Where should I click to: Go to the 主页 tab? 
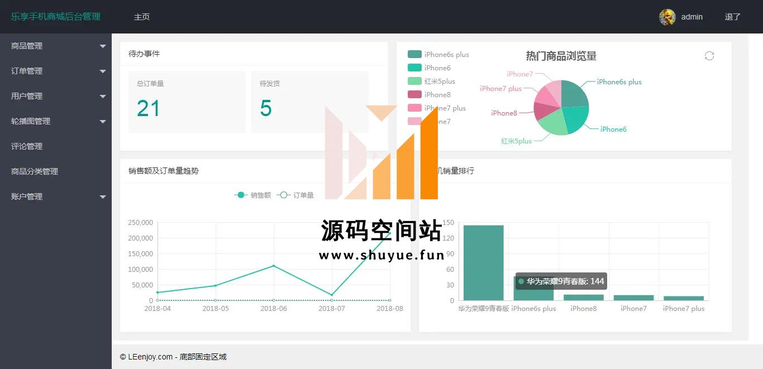point(142,17)
